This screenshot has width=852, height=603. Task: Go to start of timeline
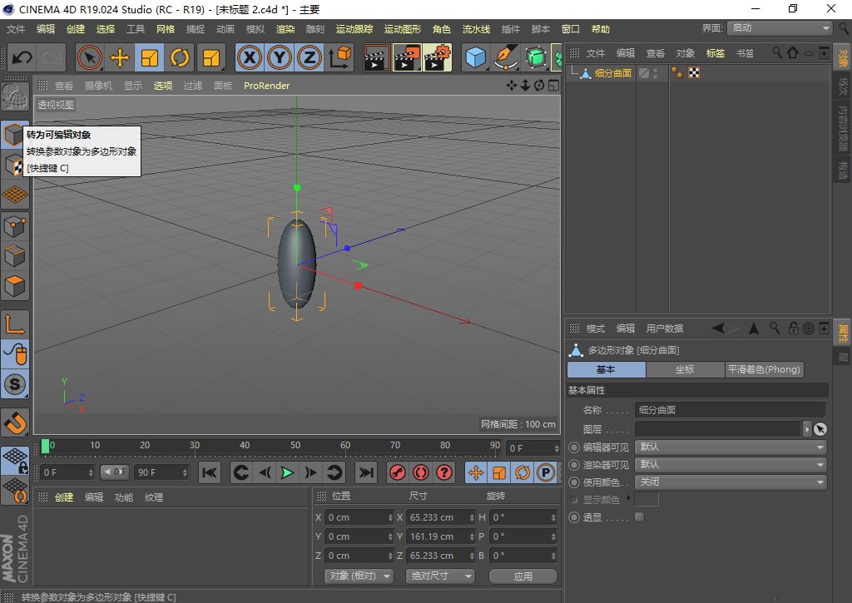point(210,472)
